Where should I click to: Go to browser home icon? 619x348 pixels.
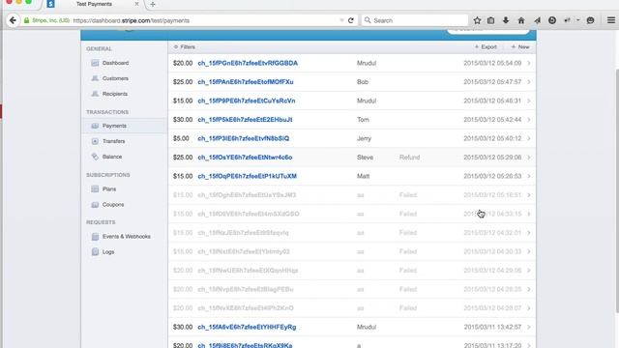tap(521, 20)
